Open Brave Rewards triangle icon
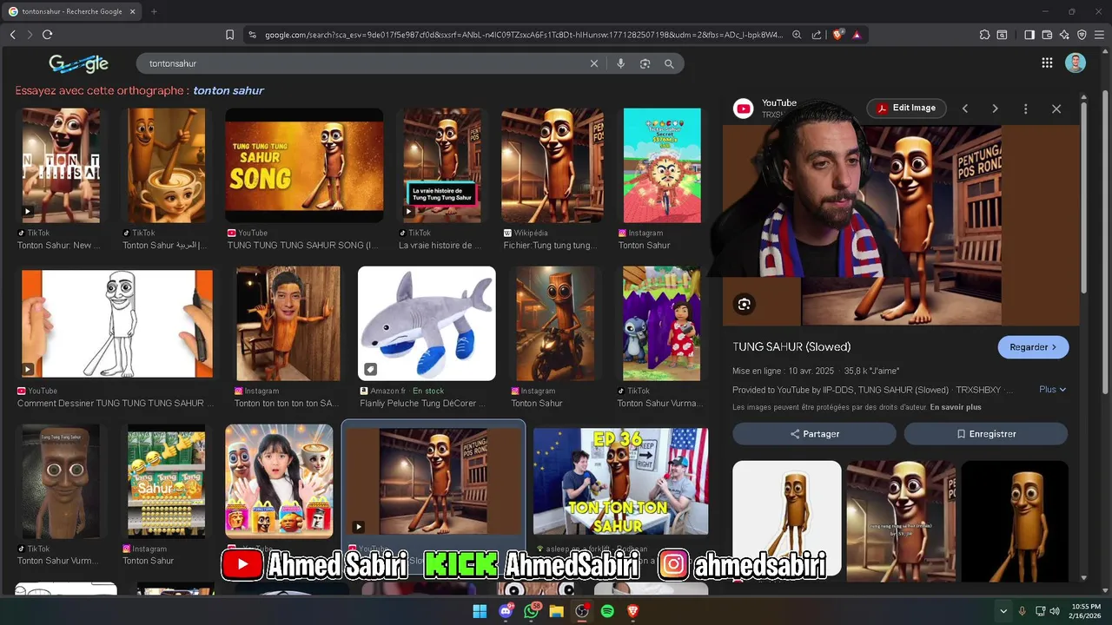Screen dimensions: 1112x625 (857, 35)
